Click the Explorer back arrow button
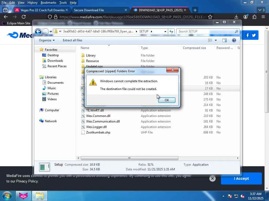The image size is (269, 201). tap(38, 31)
